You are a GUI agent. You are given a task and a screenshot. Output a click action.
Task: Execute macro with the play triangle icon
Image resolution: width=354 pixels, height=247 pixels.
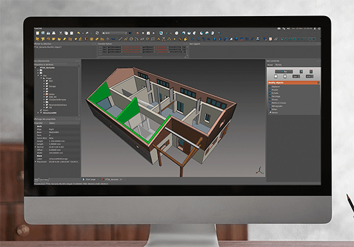[154, 33]
